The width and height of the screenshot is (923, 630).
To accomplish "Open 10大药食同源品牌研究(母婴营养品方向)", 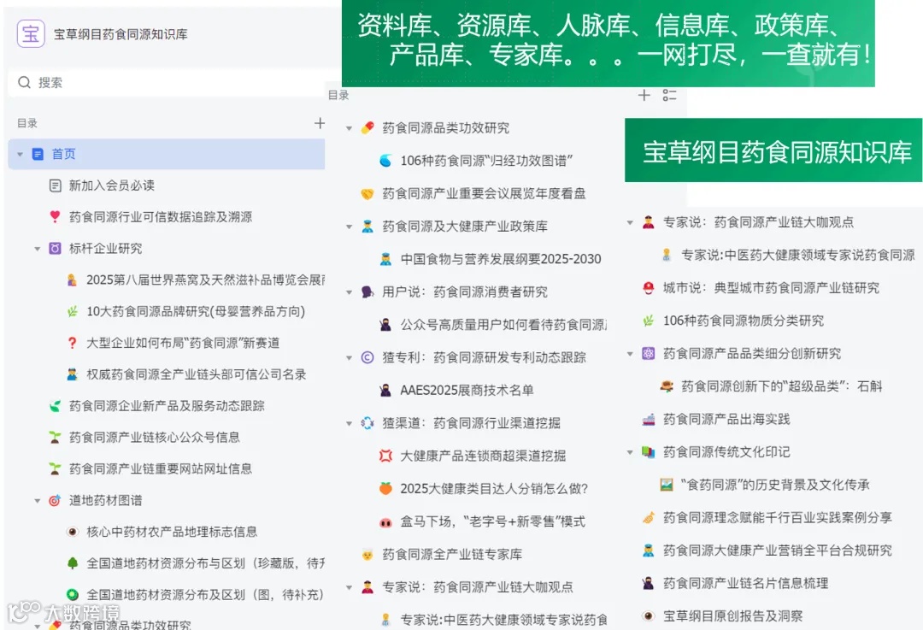I will [196, 311].
